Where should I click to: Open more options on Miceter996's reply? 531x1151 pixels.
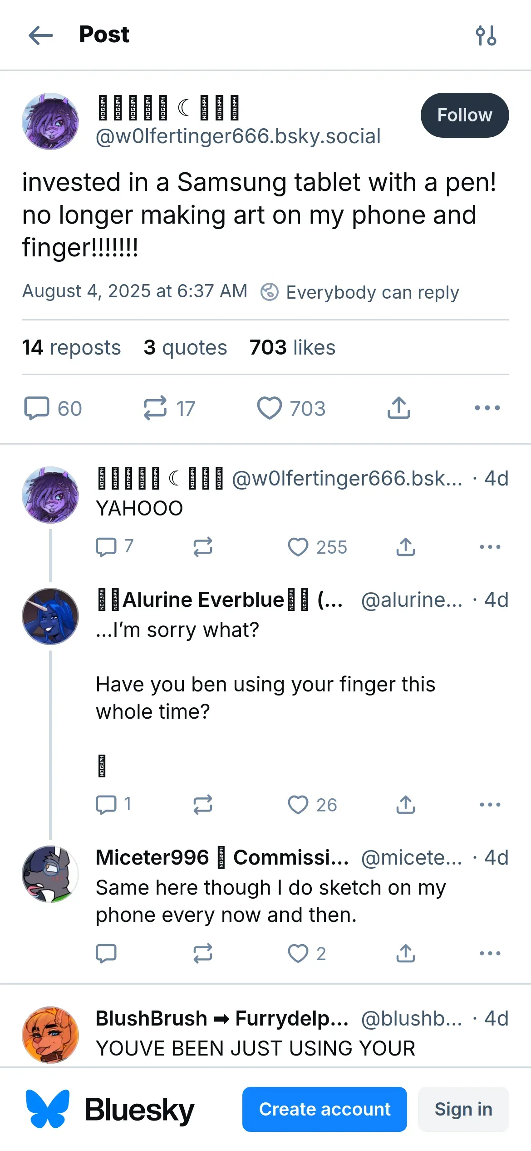(x=490, y=953)
